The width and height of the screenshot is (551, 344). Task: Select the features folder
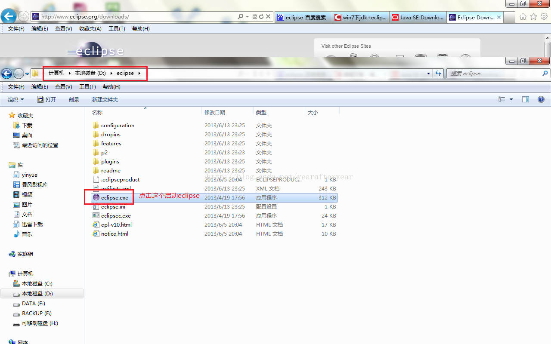point(111,143)
